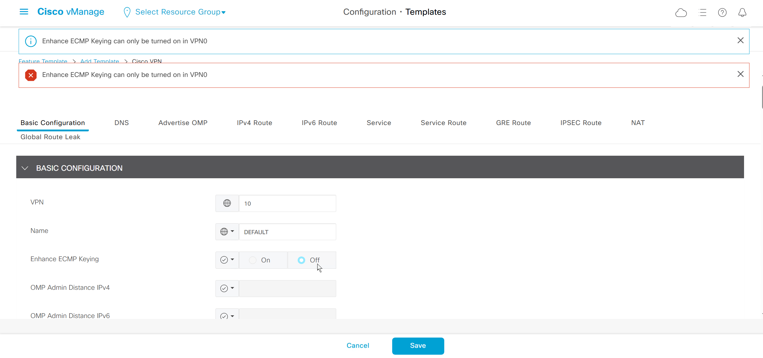Viewport: 763px width, 358px height.
Task: Select the On radio for ECMP Keying
Action: coord(253,260)
